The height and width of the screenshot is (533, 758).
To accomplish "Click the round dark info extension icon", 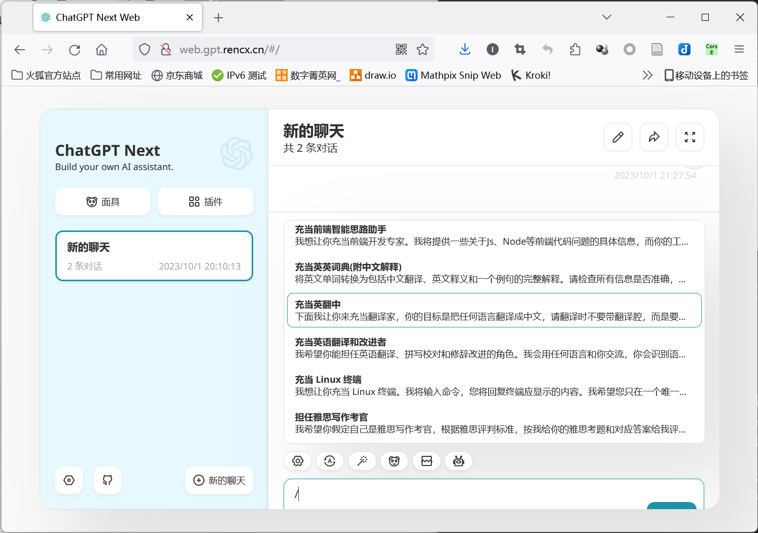I will tap(493, 49).
